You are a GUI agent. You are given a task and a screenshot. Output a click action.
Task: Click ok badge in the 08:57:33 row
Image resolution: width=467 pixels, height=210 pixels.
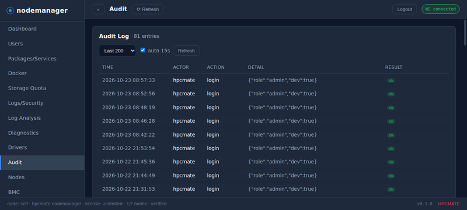[x=391, y=81]
